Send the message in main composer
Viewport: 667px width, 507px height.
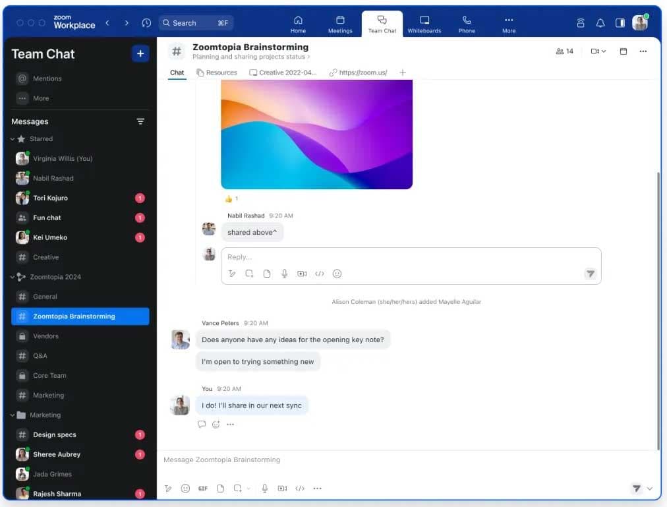636,489
